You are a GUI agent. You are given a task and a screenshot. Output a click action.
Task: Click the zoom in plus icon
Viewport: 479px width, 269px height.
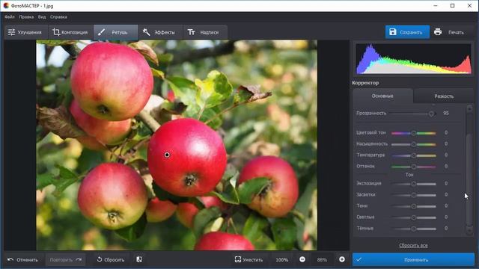coord(342,259)
